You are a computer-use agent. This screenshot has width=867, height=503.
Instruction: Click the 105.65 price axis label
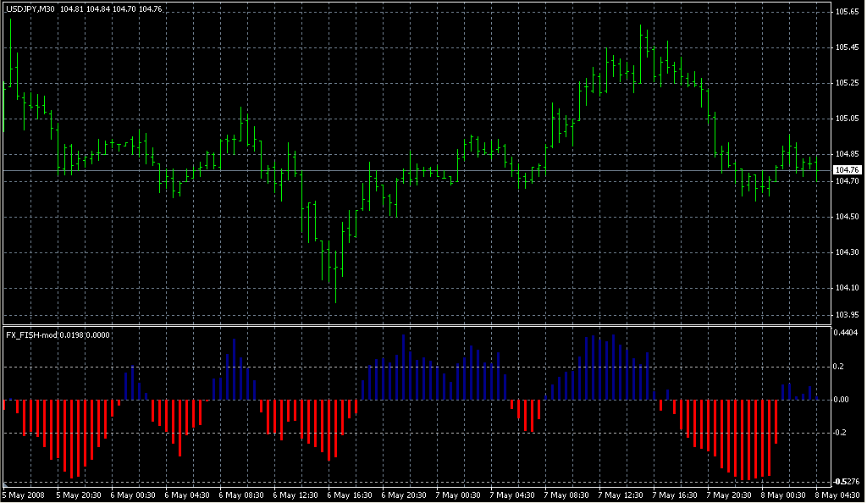click(847, 12)
